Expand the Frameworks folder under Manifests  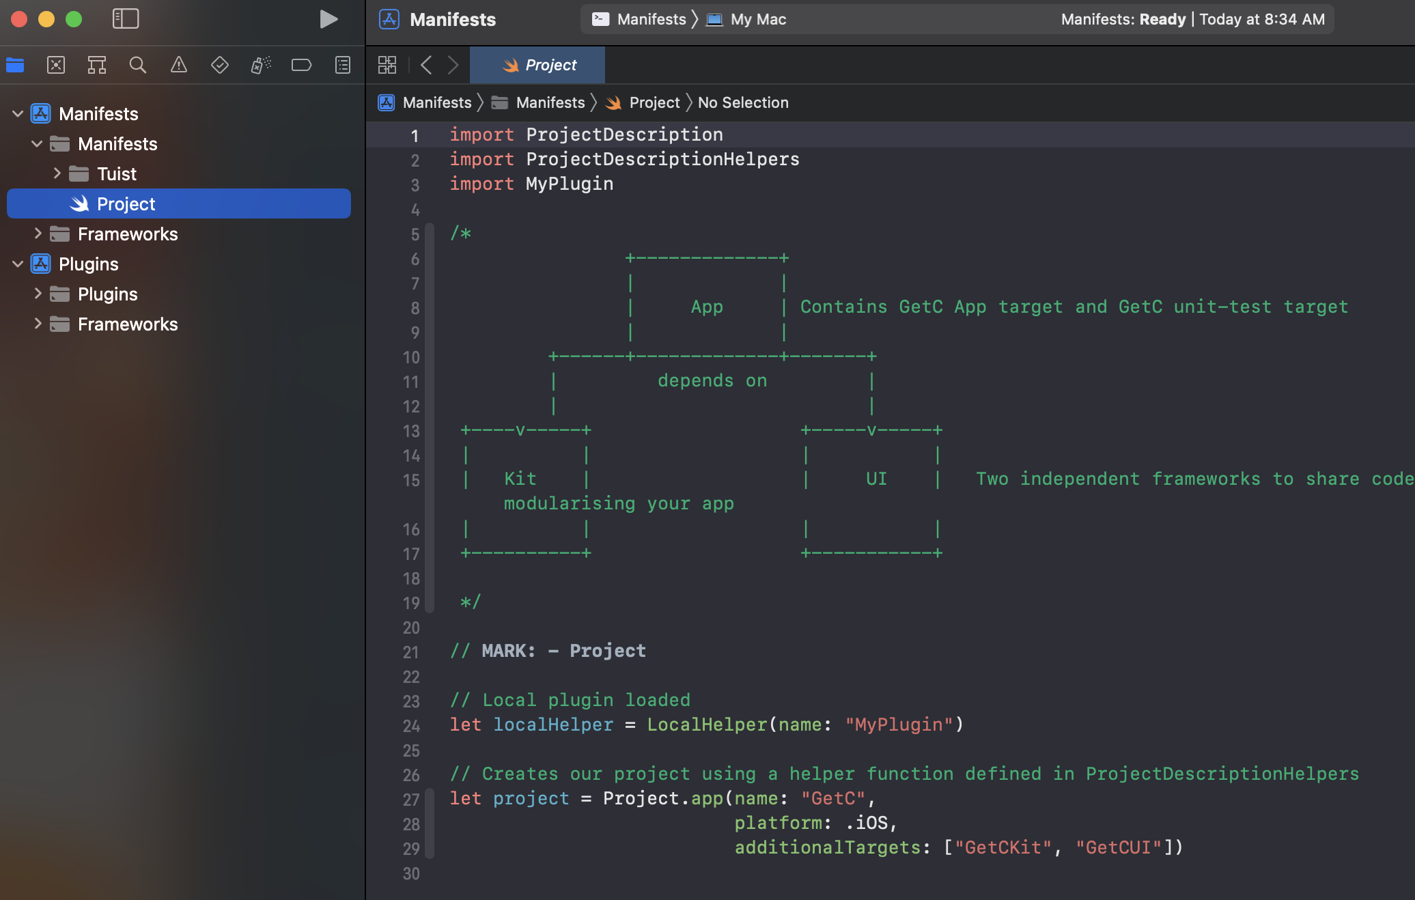(38, 234)
